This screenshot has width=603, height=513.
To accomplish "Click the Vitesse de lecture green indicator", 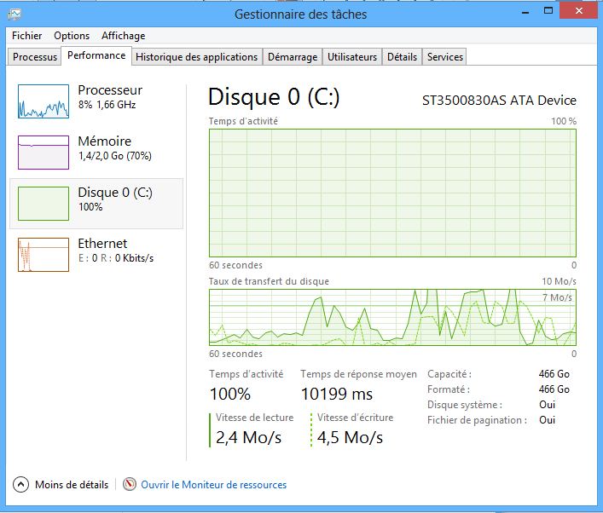I will tap(211, 429).
